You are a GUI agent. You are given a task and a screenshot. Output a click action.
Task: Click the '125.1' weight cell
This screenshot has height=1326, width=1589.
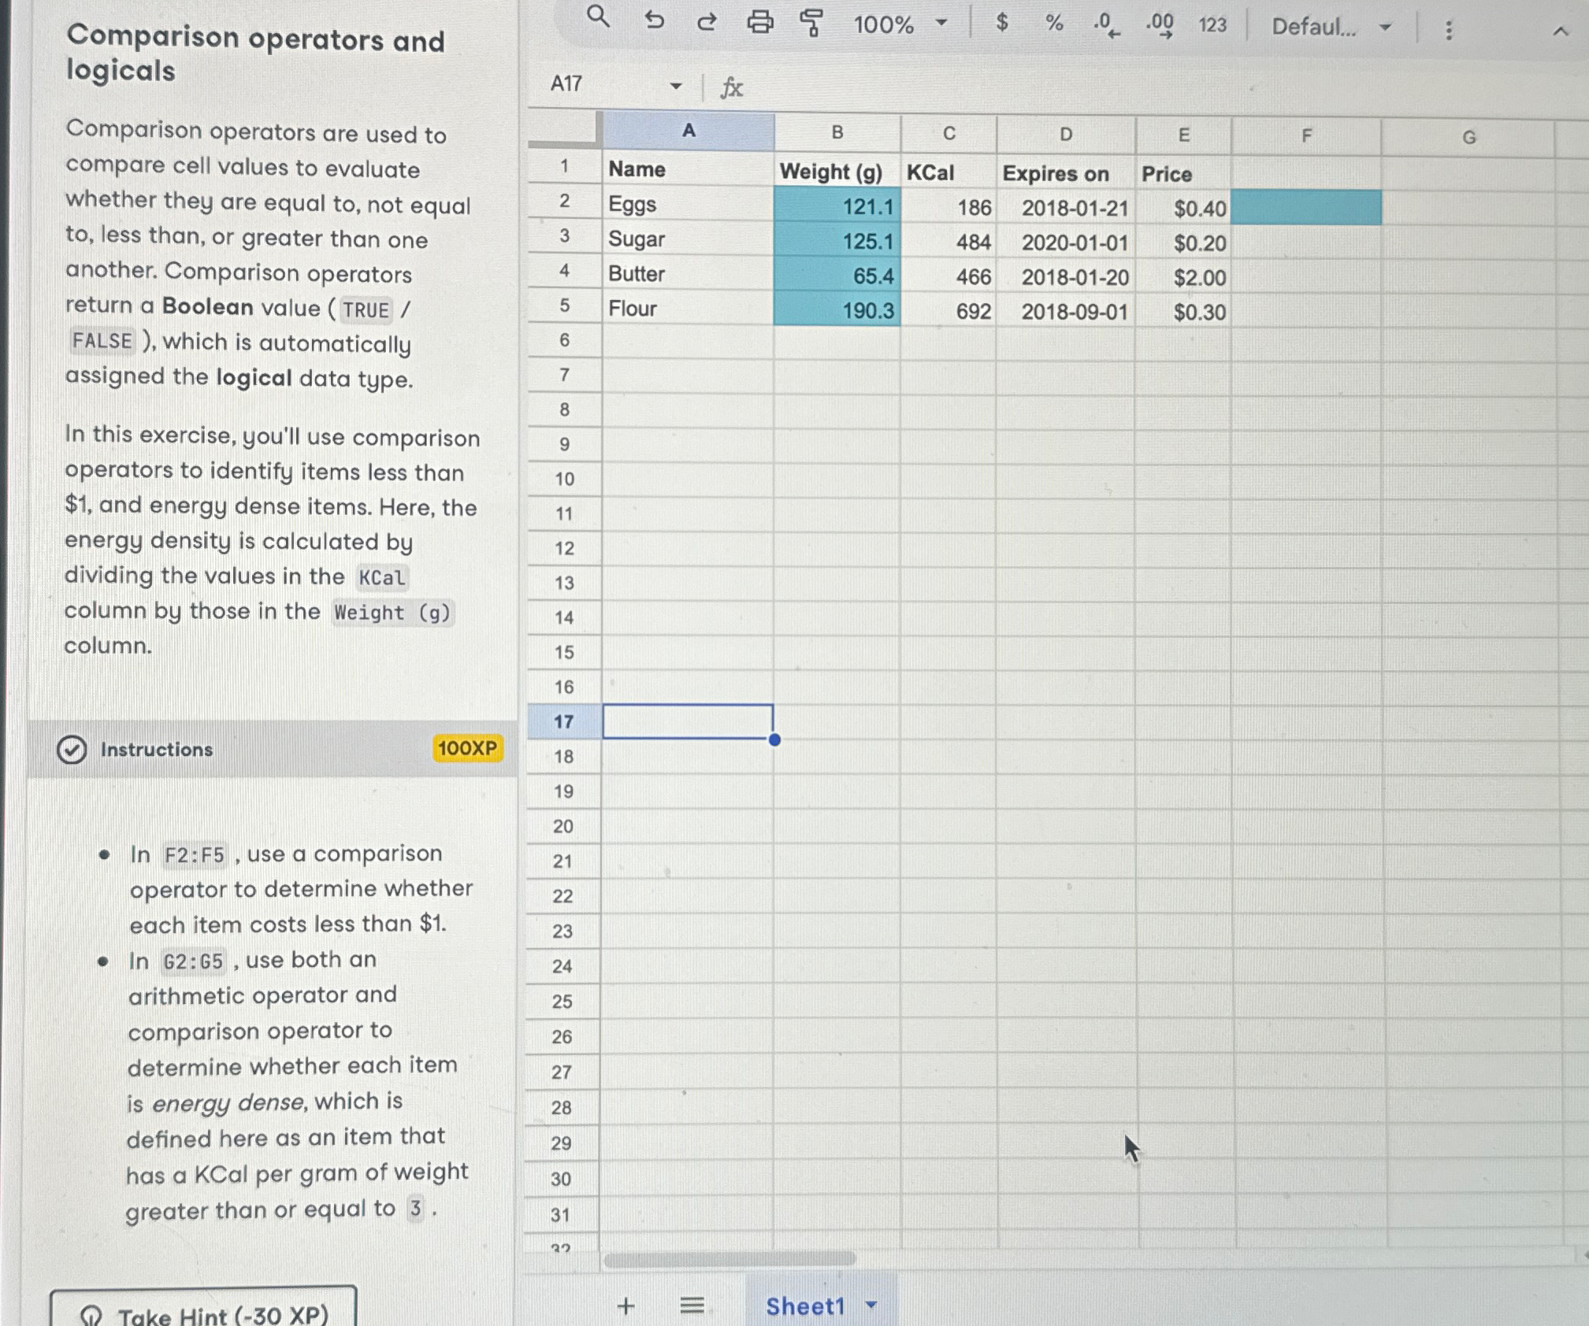[837, 241]
